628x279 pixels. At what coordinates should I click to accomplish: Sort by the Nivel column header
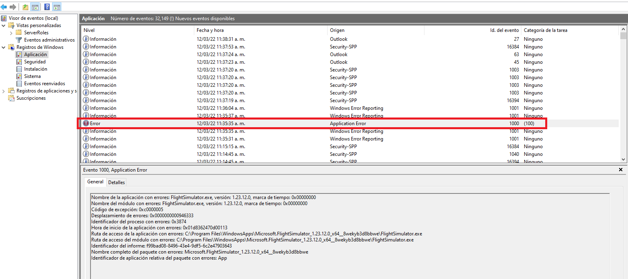point(137,30)
